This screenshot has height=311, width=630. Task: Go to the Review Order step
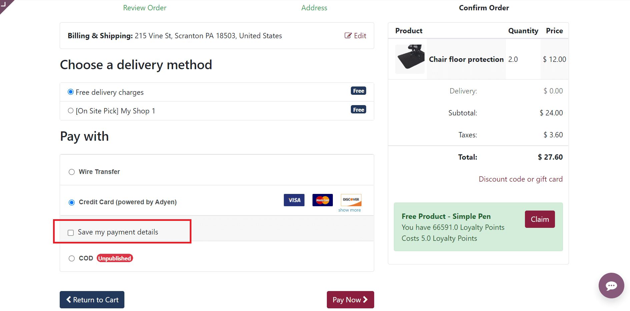(x=144, y=8)
